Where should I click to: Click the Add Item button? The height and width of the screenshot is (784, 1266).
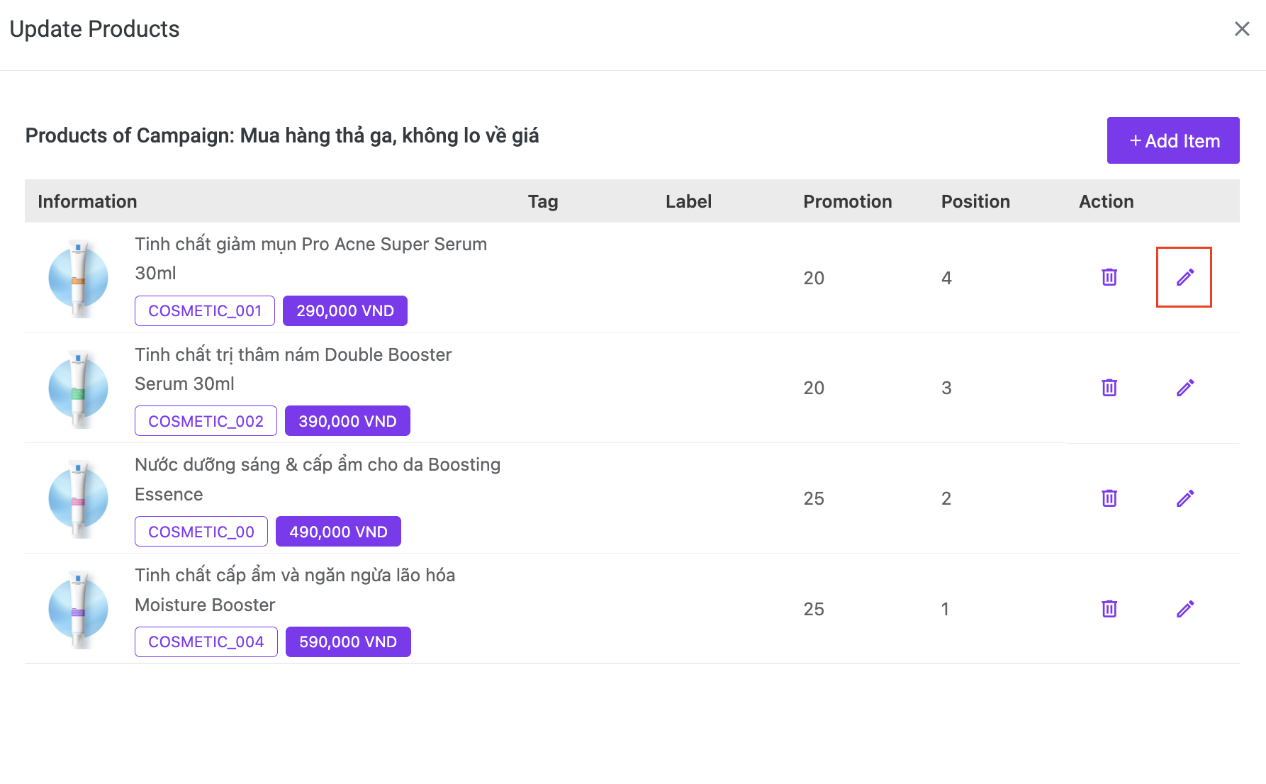coord(1172,140)
